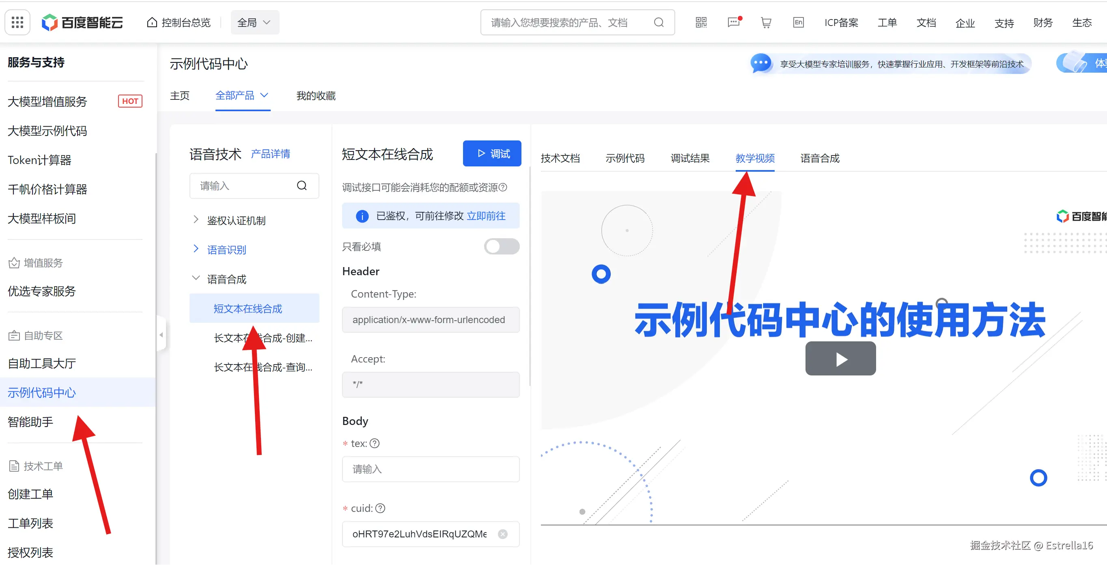
Task: Click search icon in 语音技术 panel
Action: 302,186
